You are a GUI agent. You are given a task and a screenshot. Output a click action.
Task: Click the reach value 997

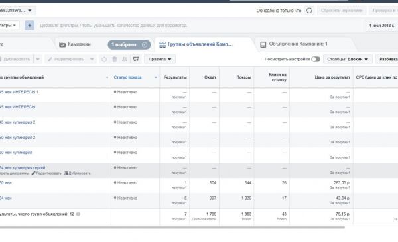[x=213, y=198]
